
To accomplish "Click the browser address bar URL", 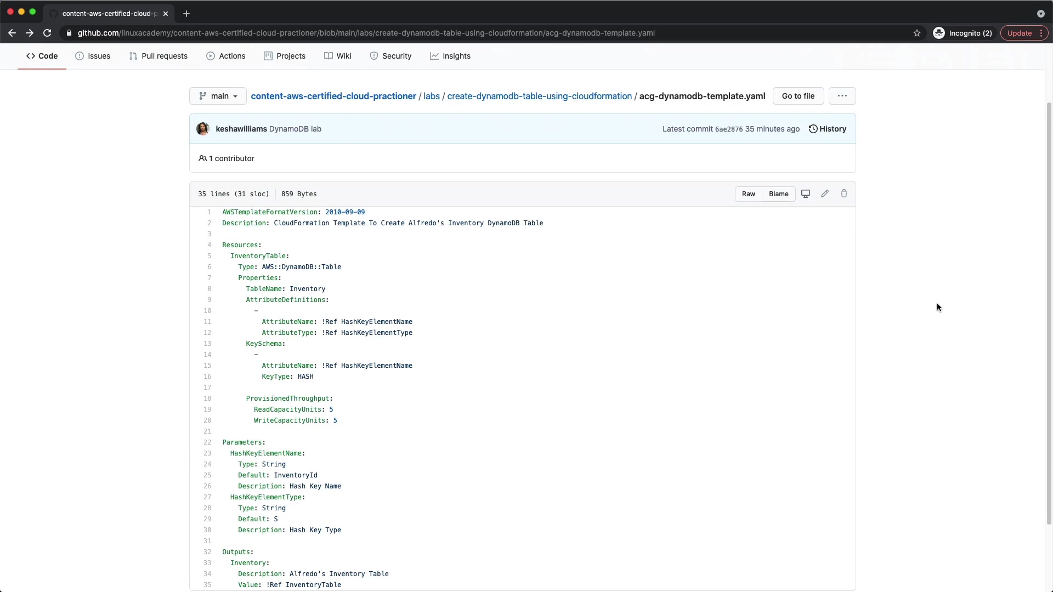I will pyautogui.click(x=366, y=33).
